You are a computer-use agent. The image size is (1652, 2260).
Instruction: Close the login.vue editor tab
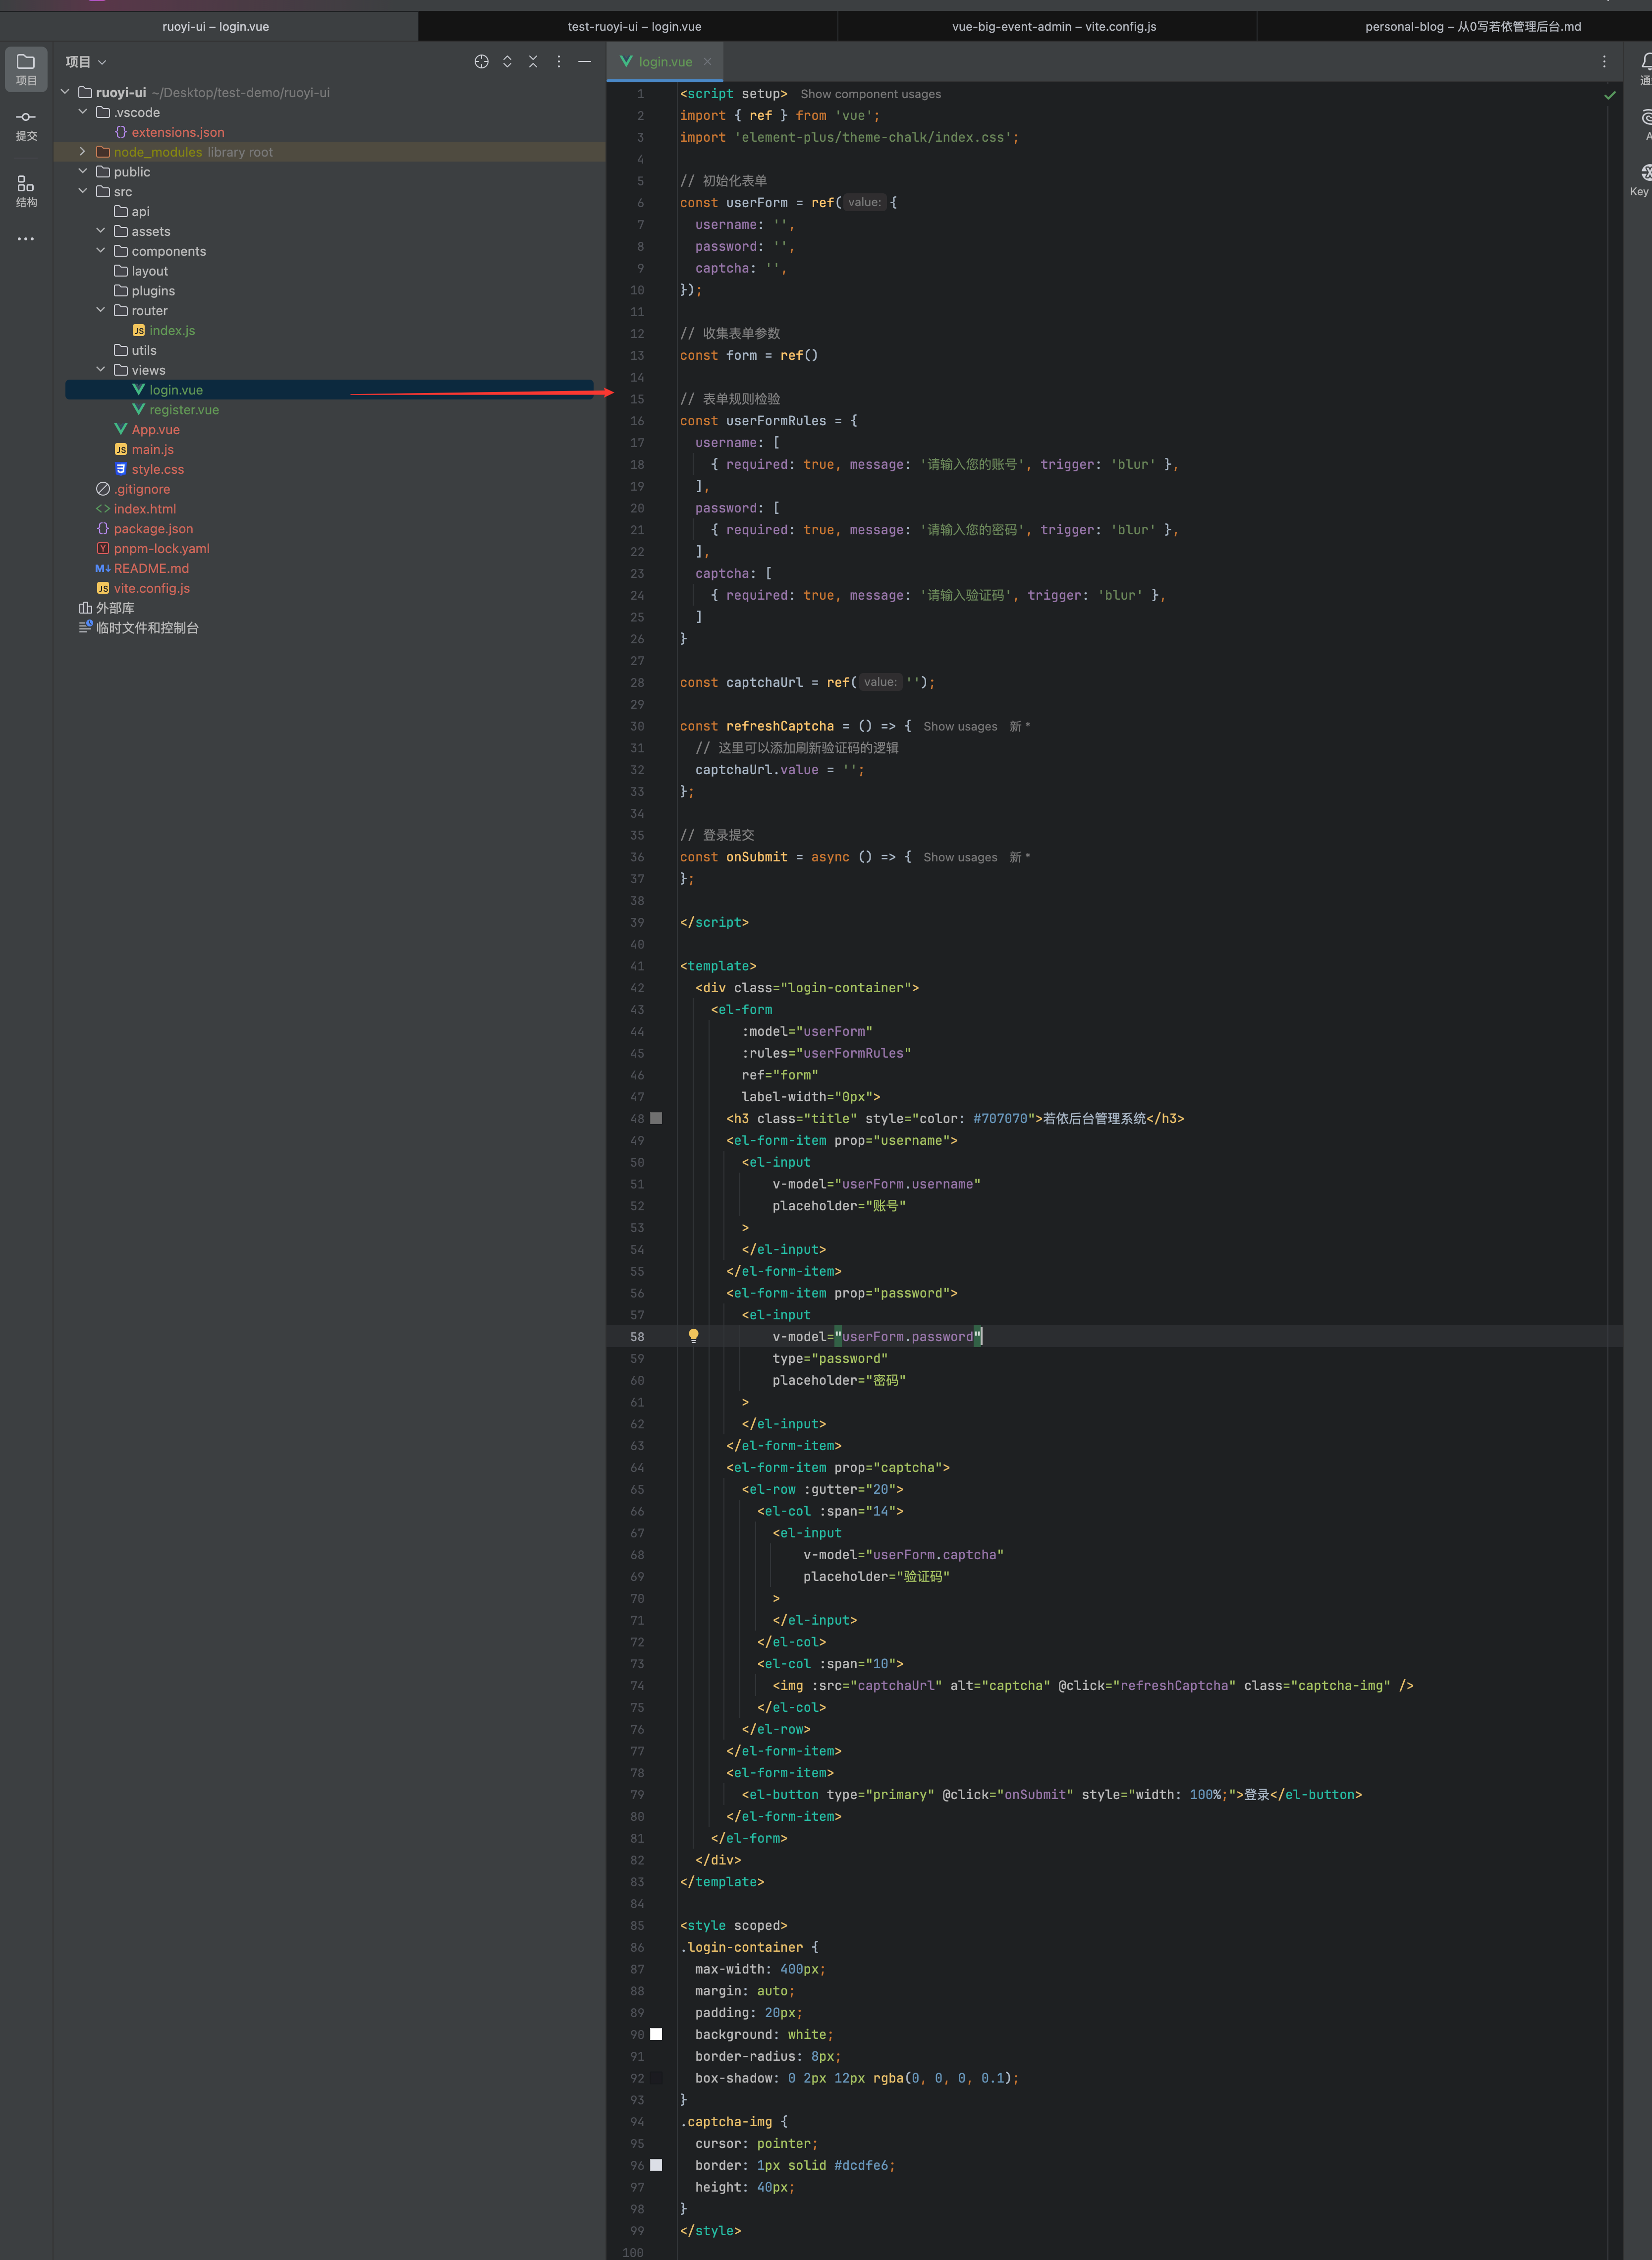708,62
